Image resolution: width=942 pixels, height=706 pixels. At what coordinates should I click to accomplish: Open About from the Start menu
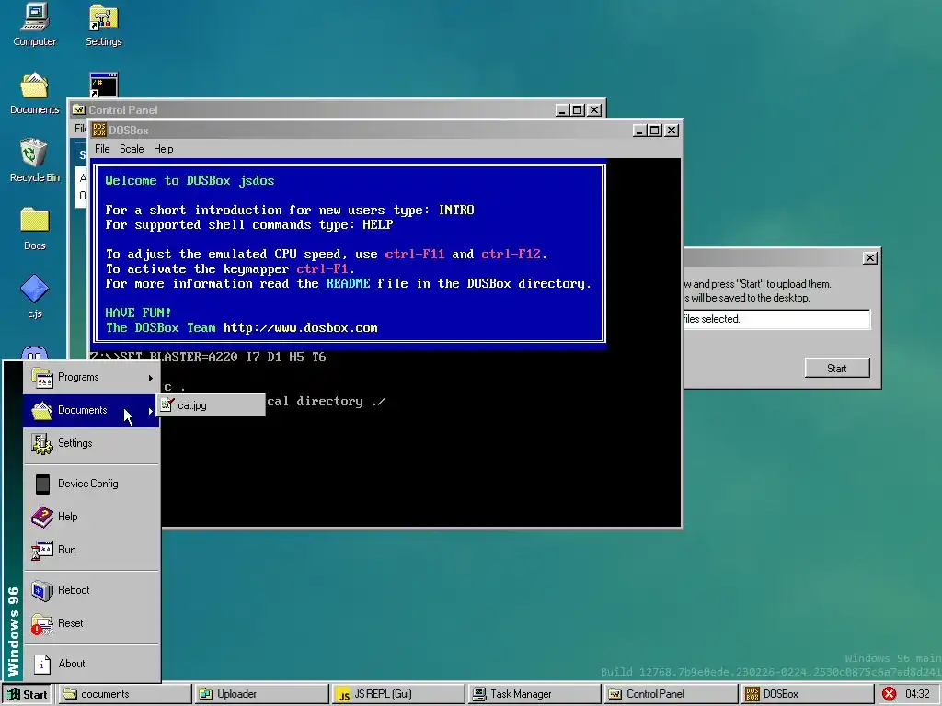click(x=91, y=664)
